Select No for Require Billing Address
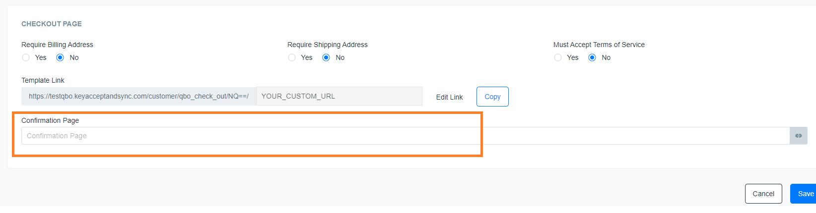 coord(60,57)
